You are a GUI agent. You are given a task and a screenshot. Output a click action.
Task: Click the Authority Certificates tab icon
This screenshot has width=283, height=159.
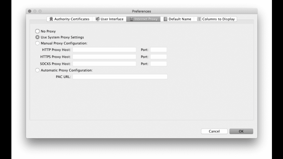point(51,19)
